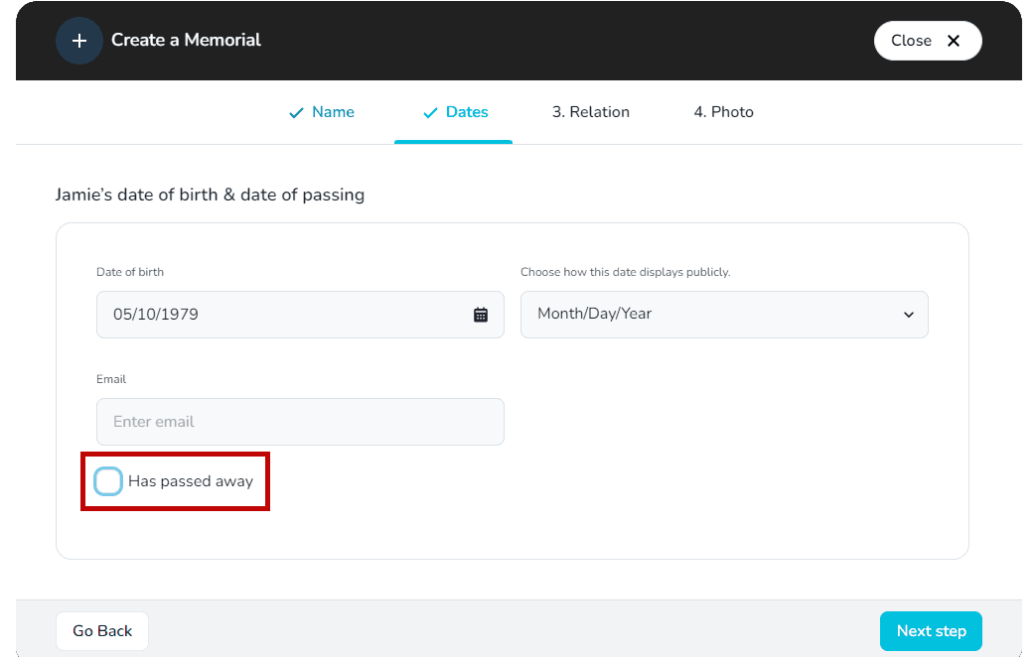Image resolution: width=1036 pixels, height=657 pixels.
Task: Click the checkmark beside the Dates step
Action: click(430, 112)
